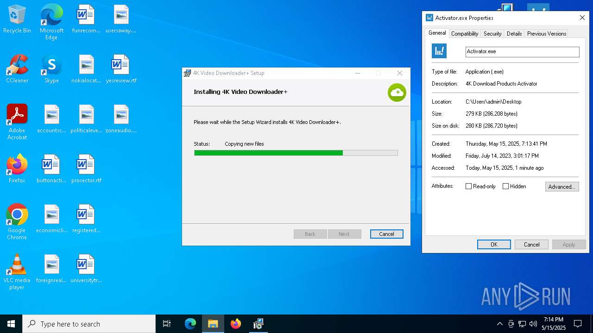Viewport: 593px width, 333px height.
Task: Switch to the Previous Versions tab
Action: [x=547, y=34]
